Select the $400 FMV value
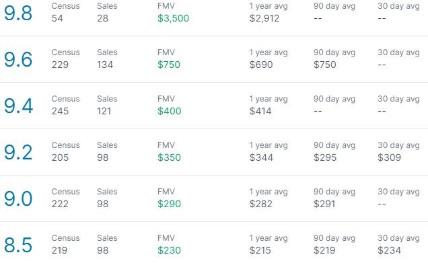428x263 pixels. 169,111
